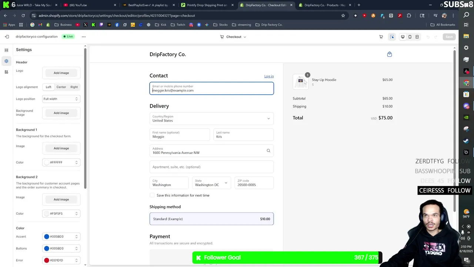This screenshot has height=267, width=474.
Task: Click the cart preview icon in editor toolbar
Action: click(x=381, y=37)
